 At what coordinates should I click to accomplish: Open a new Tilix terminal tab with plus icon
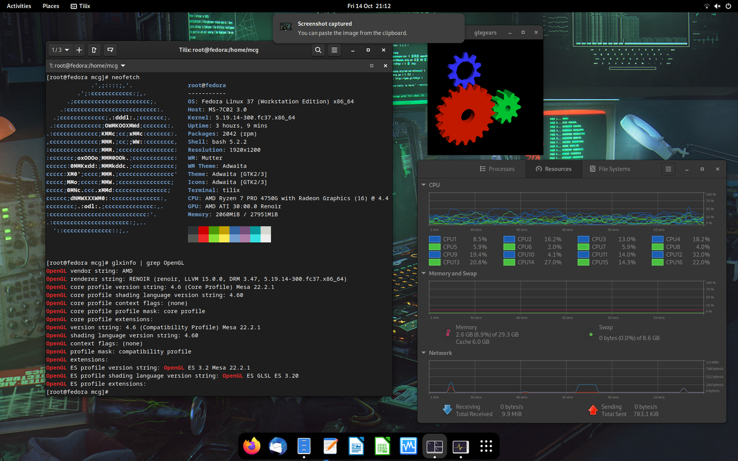tap(79, 50)
